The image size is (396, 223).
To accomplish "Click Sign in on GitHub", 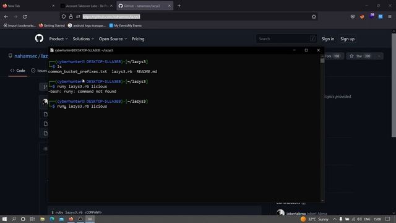I will pyautogui.click(x=327, y=38).
